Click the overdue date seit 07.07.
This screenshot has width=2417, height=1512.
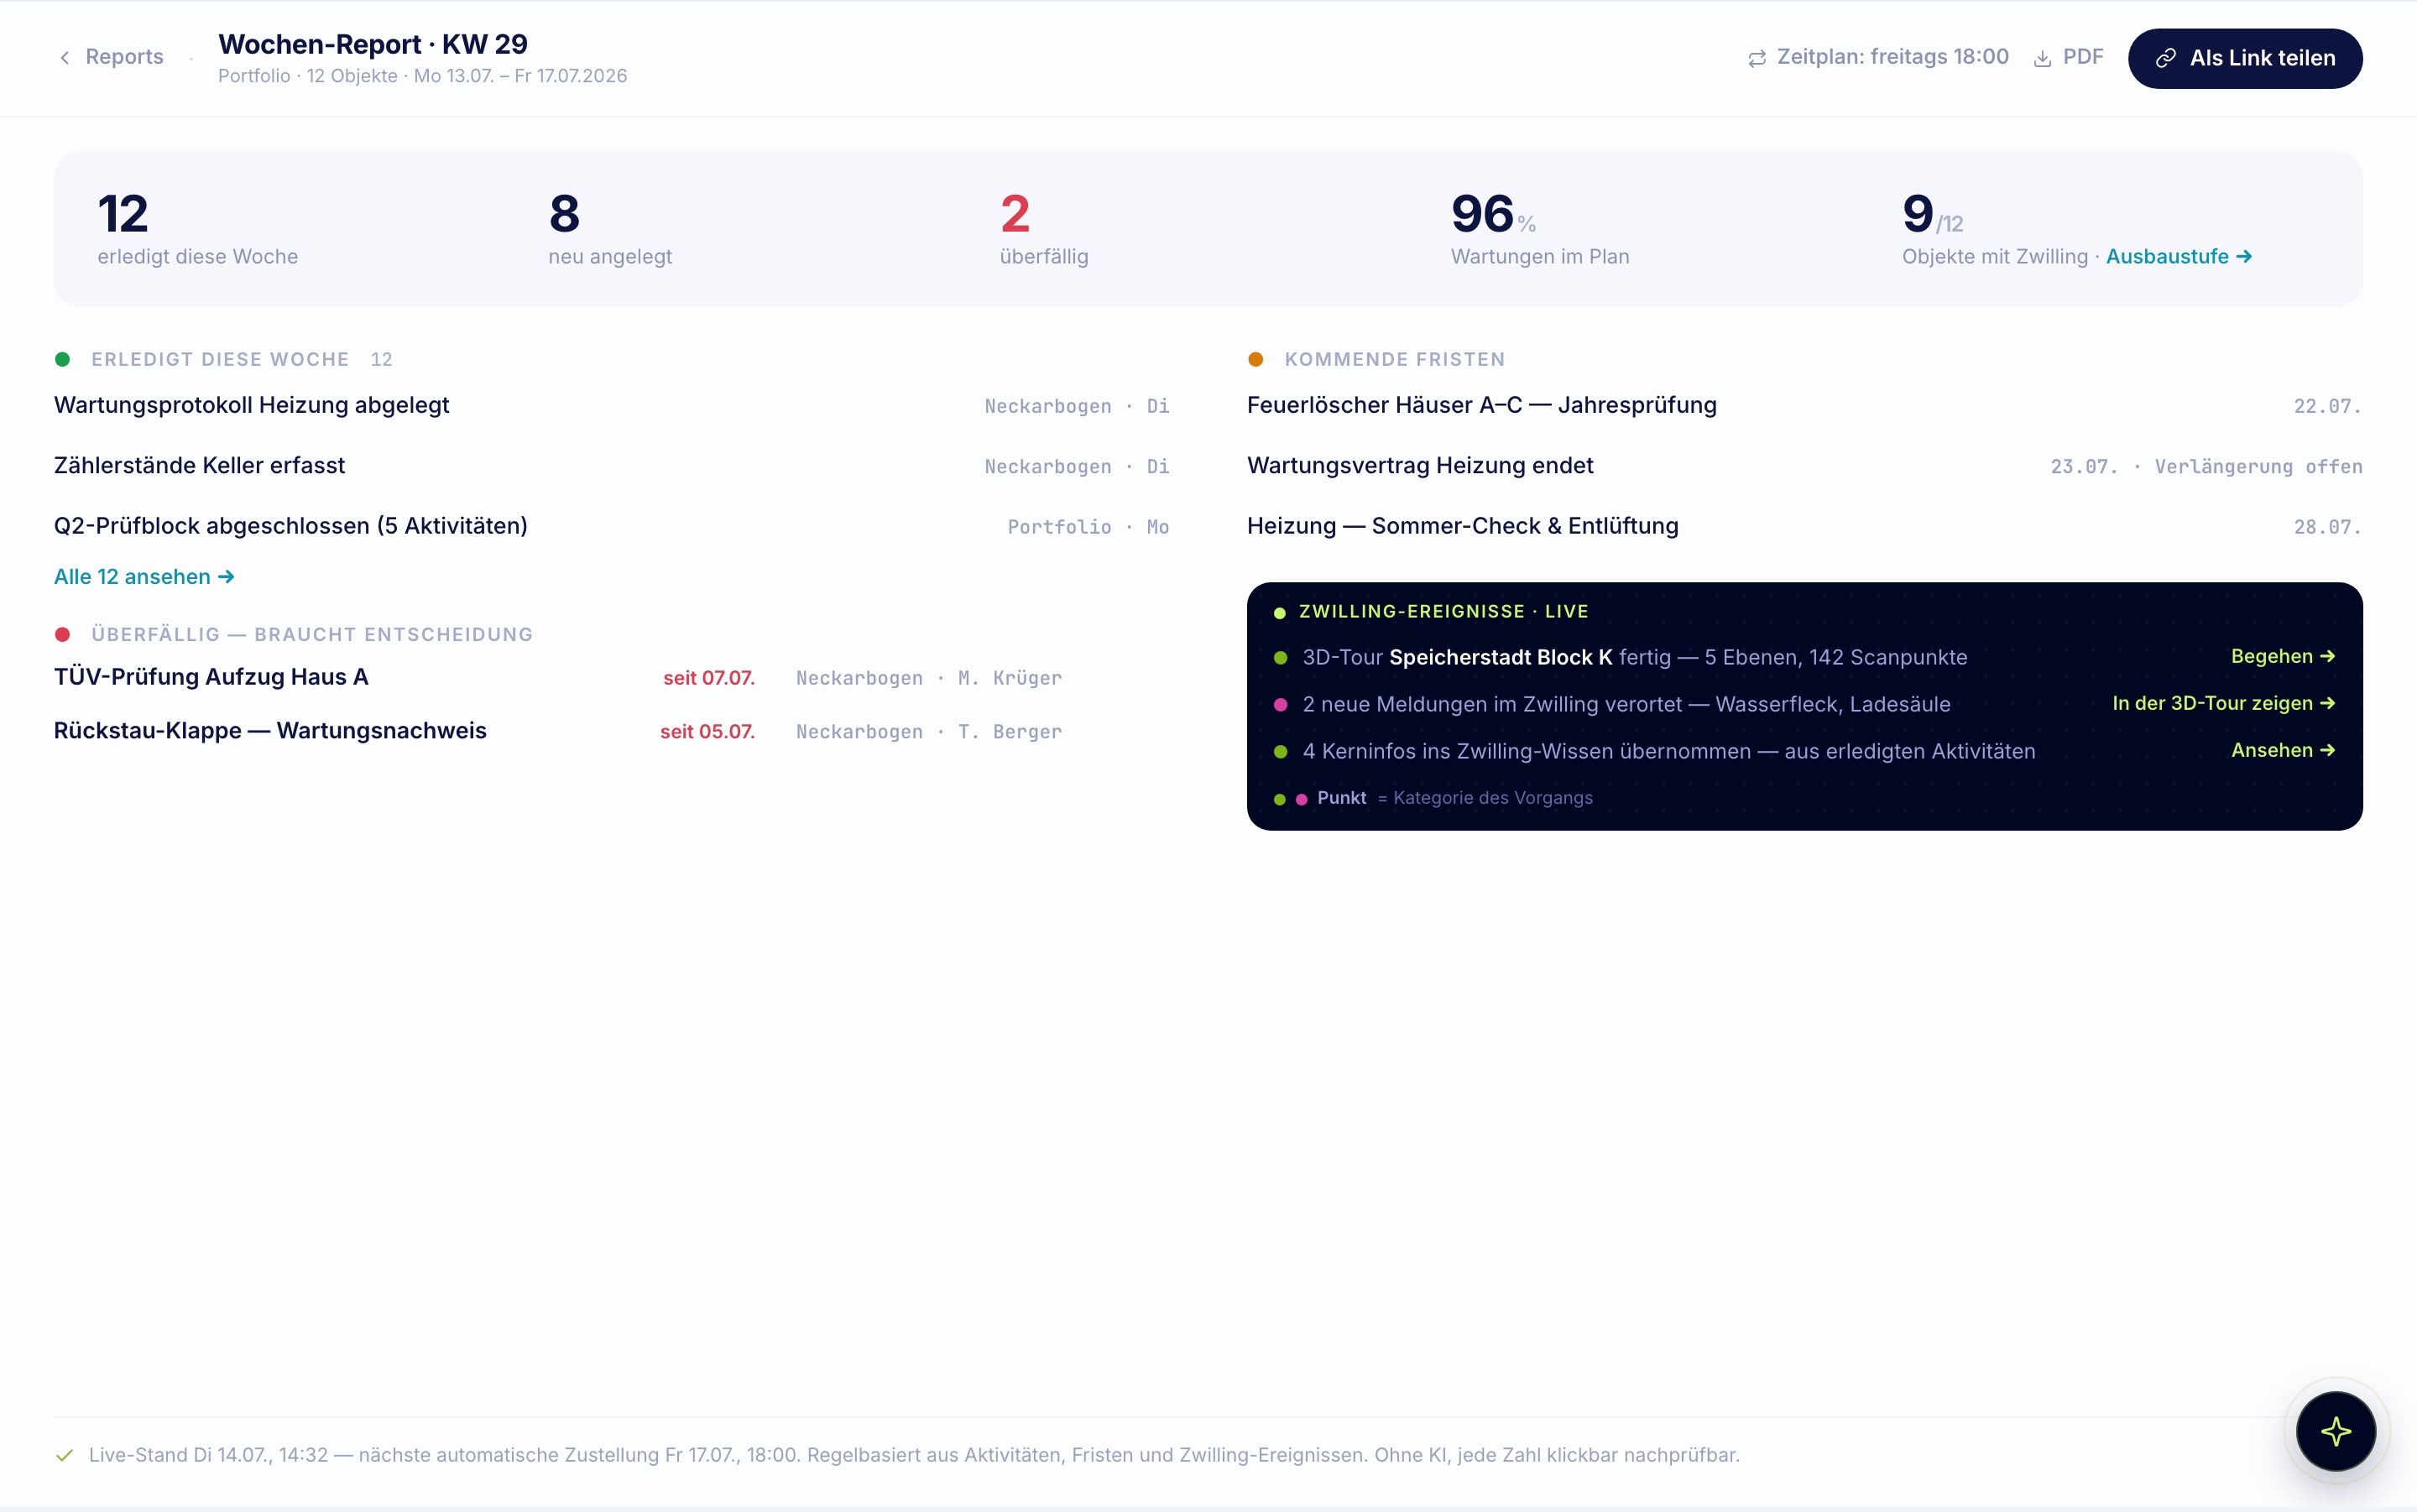pyautogui.click(x=708, y=678)
